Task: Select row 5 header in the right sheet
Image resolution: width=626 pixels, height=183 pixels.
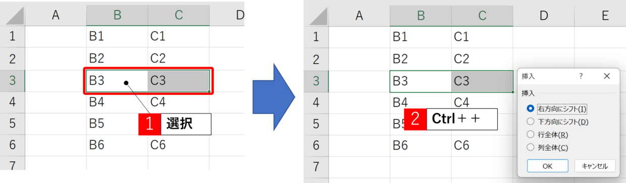Action: [x=316, y=124]
